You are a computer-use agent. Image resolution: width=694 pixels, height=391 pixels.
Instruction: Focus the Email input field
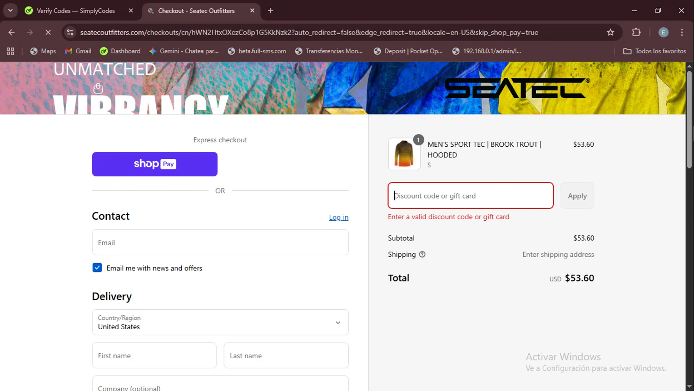[220, 242]
